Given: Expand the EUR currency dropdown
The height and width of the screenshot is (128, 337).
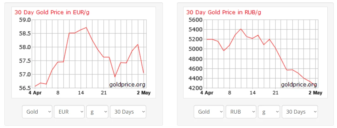Looking at the screenshot, I should [69, 112].
